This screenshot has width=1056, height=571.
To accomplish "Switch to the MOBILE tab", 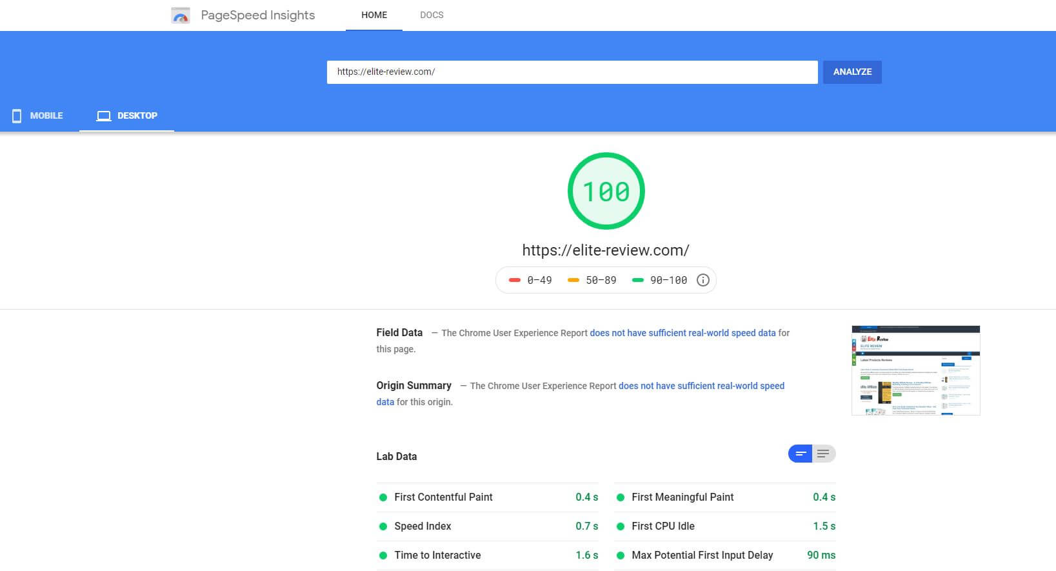I will [x=39, y=115].
